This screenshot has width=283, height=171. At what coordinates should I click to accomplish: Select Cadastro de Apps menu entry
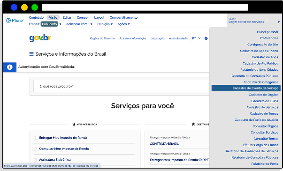[x=265, y=57]
